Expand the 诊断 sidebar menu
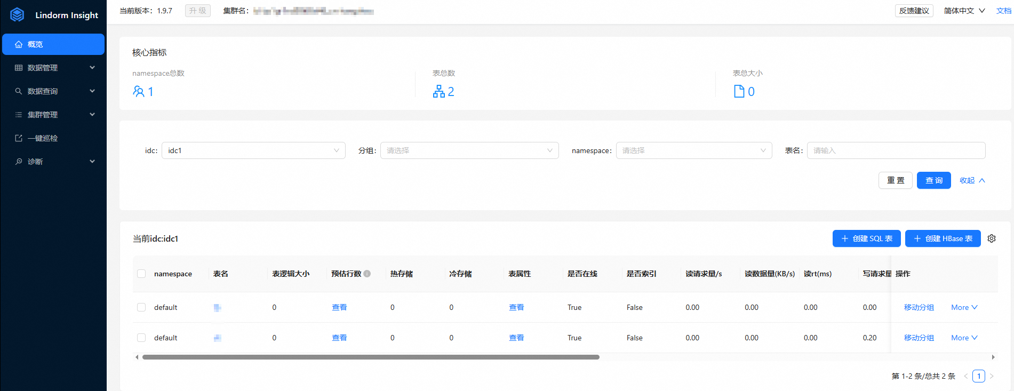1014x391 pixels. [53, 162]
